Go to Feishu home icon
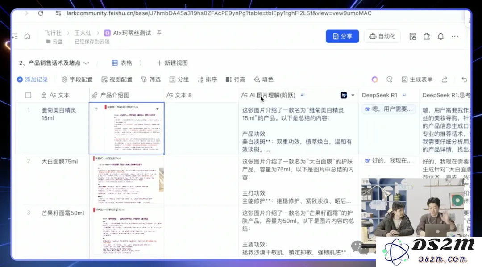The image size is (482, 267). click(27, 37)
